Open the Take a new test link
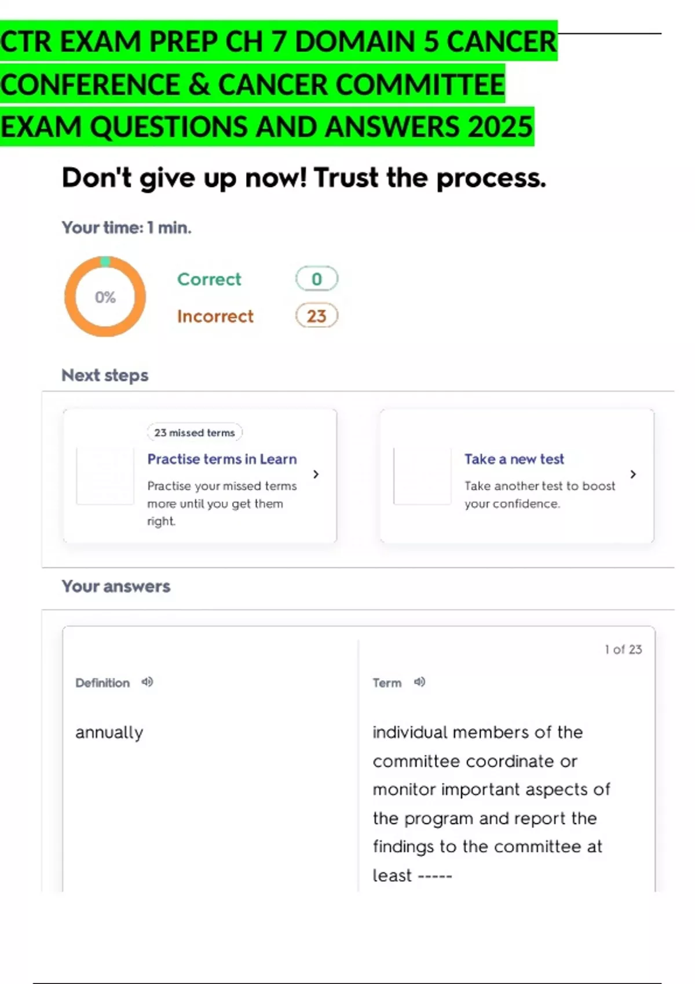 tap(514, 459)
